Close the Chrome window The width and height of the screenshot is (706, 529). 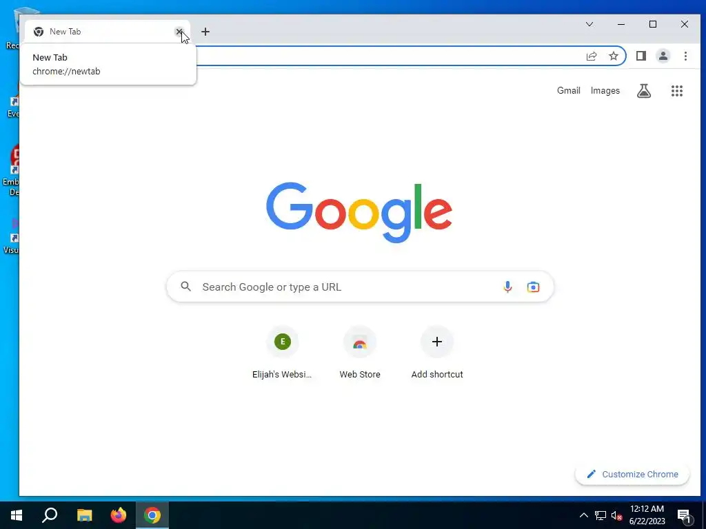[685, 24]
